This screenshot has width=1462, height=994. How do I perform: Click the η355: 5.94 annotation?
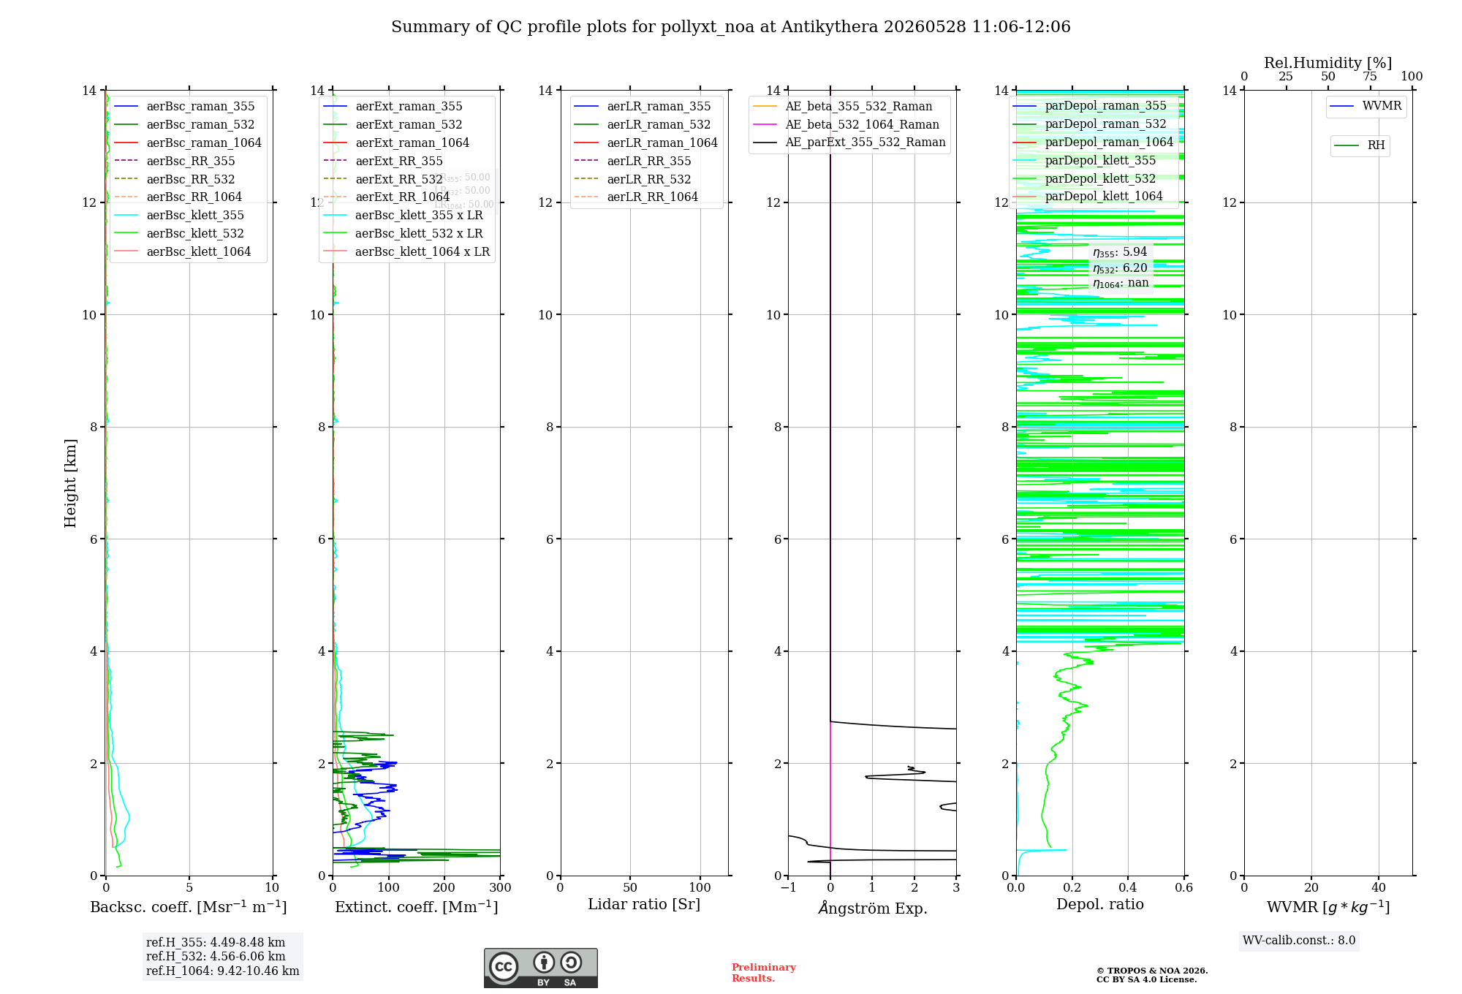tap(1120, 253)
